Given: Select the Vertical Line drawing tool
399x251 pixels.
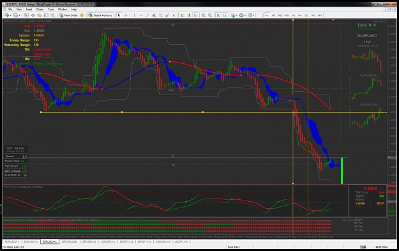Looking at the screenshot, I should click(x=134, y=15).
